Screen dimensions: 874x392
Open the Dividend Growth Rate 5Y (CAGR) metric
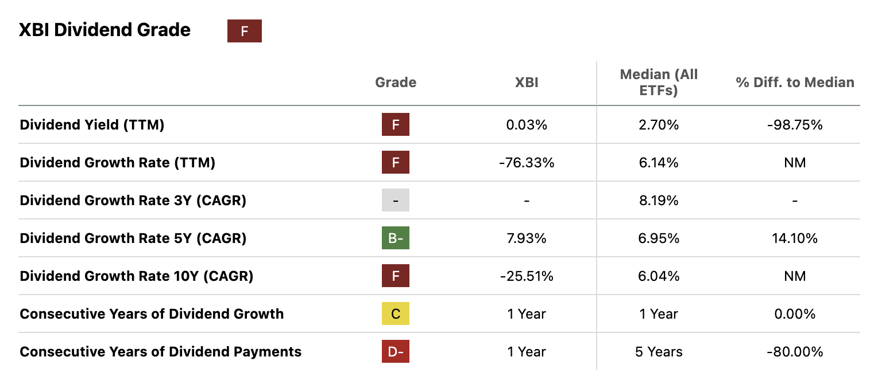pos(133,238)
